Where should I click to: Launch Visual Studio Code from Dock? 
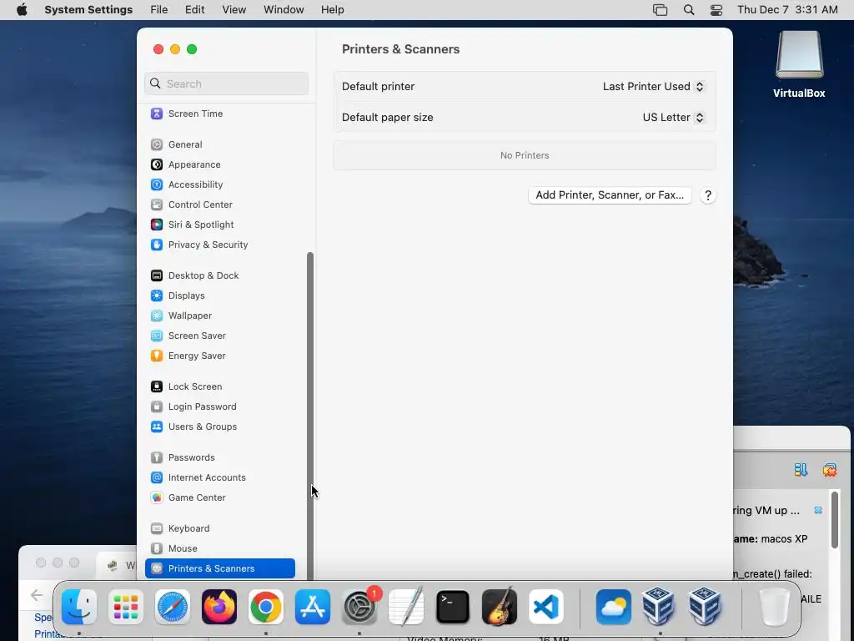click(x=546, y=607)
